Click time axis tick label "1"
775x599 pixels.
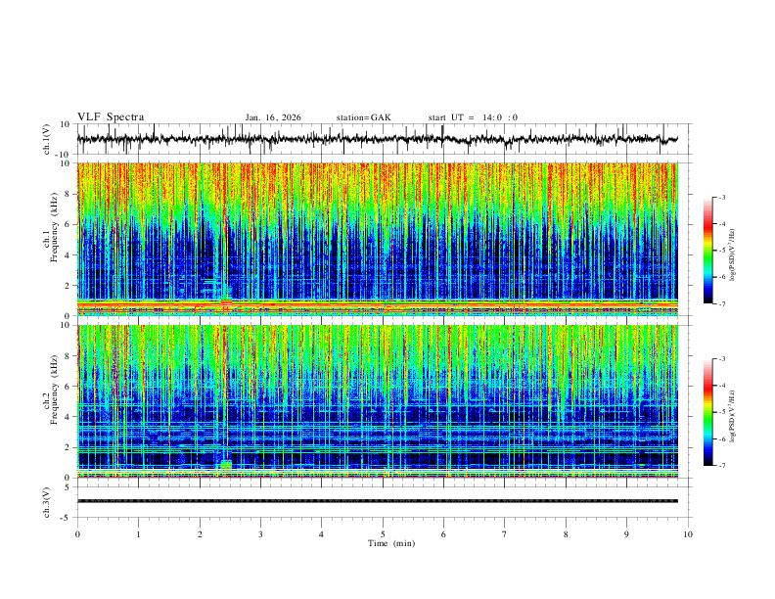(x=138, y=534)
